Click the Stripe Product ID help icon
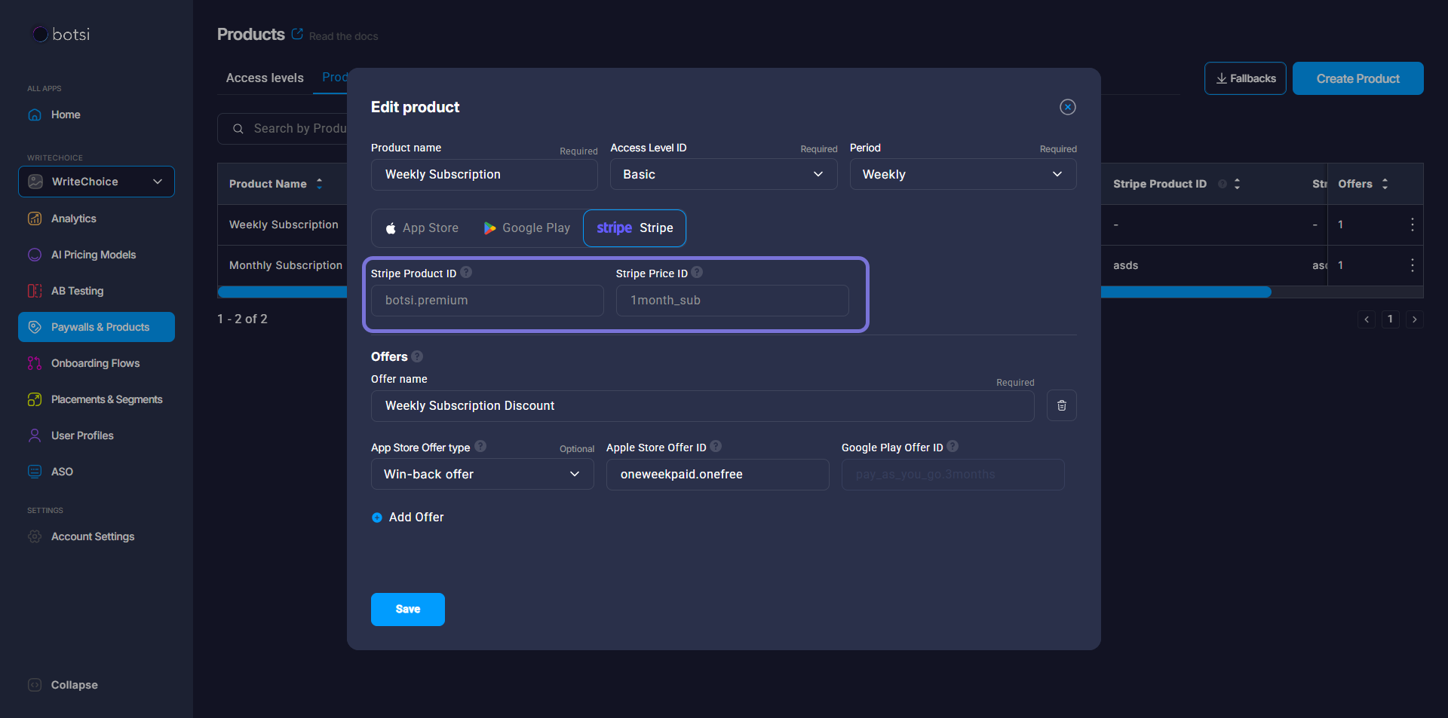This screenshot has width=1448, height=718. [466, 273]
